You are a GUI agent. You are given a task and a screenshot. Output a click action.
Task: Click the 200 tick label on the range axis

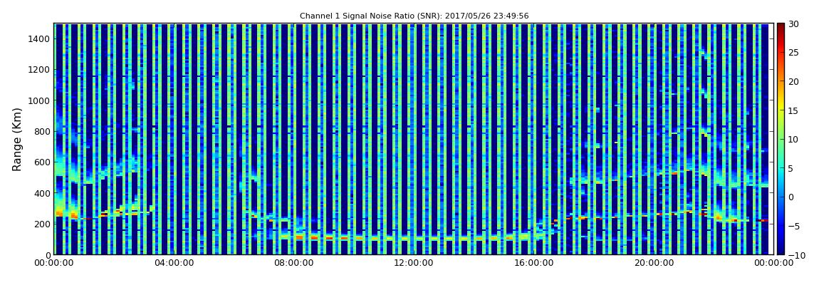[41, 224]
